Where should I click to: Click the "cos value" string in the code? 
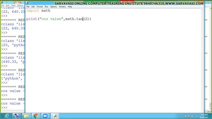pos(51,19)
